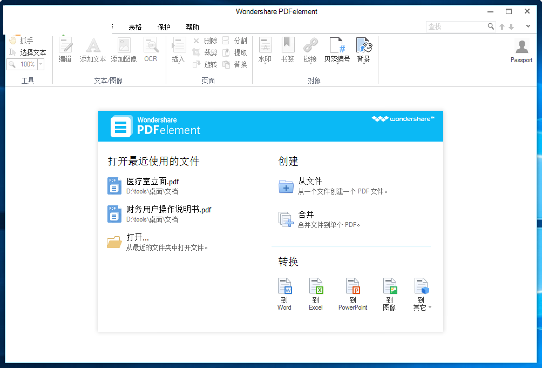Go to previous search result arrow
This screenshot has height=368, width=542.
coord(502,26)
